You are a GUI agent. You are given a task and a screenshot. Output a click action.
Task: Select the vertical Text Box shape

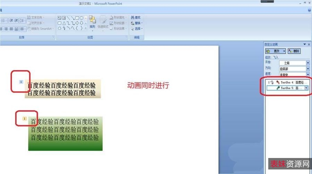[64, 18]
